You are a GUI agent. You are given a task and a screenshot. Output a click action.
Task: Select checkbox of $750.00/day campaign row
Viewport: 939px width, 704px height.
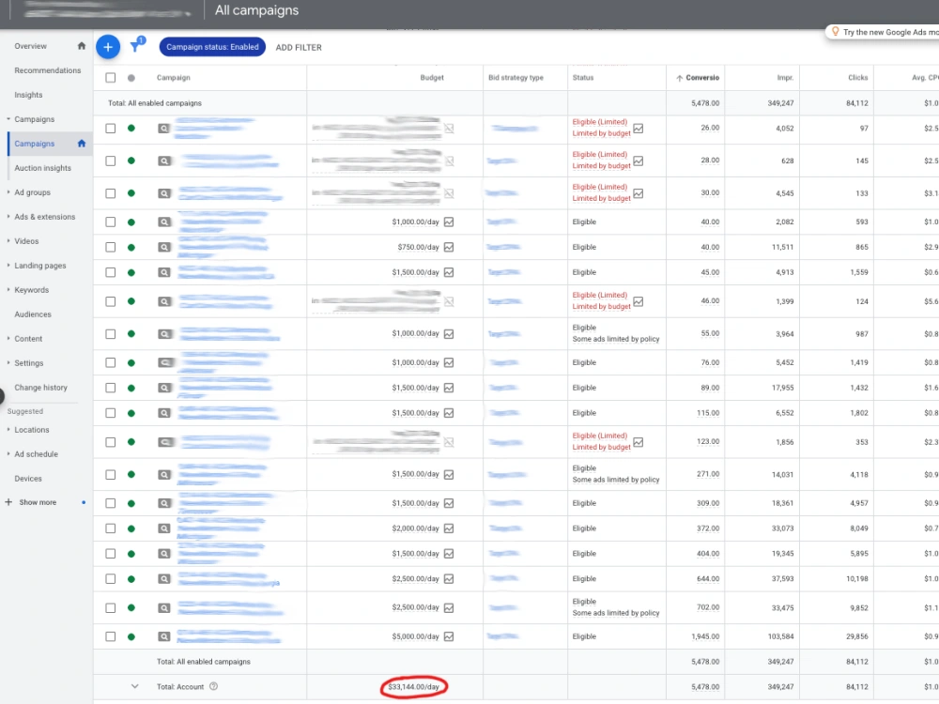[110, 247]
